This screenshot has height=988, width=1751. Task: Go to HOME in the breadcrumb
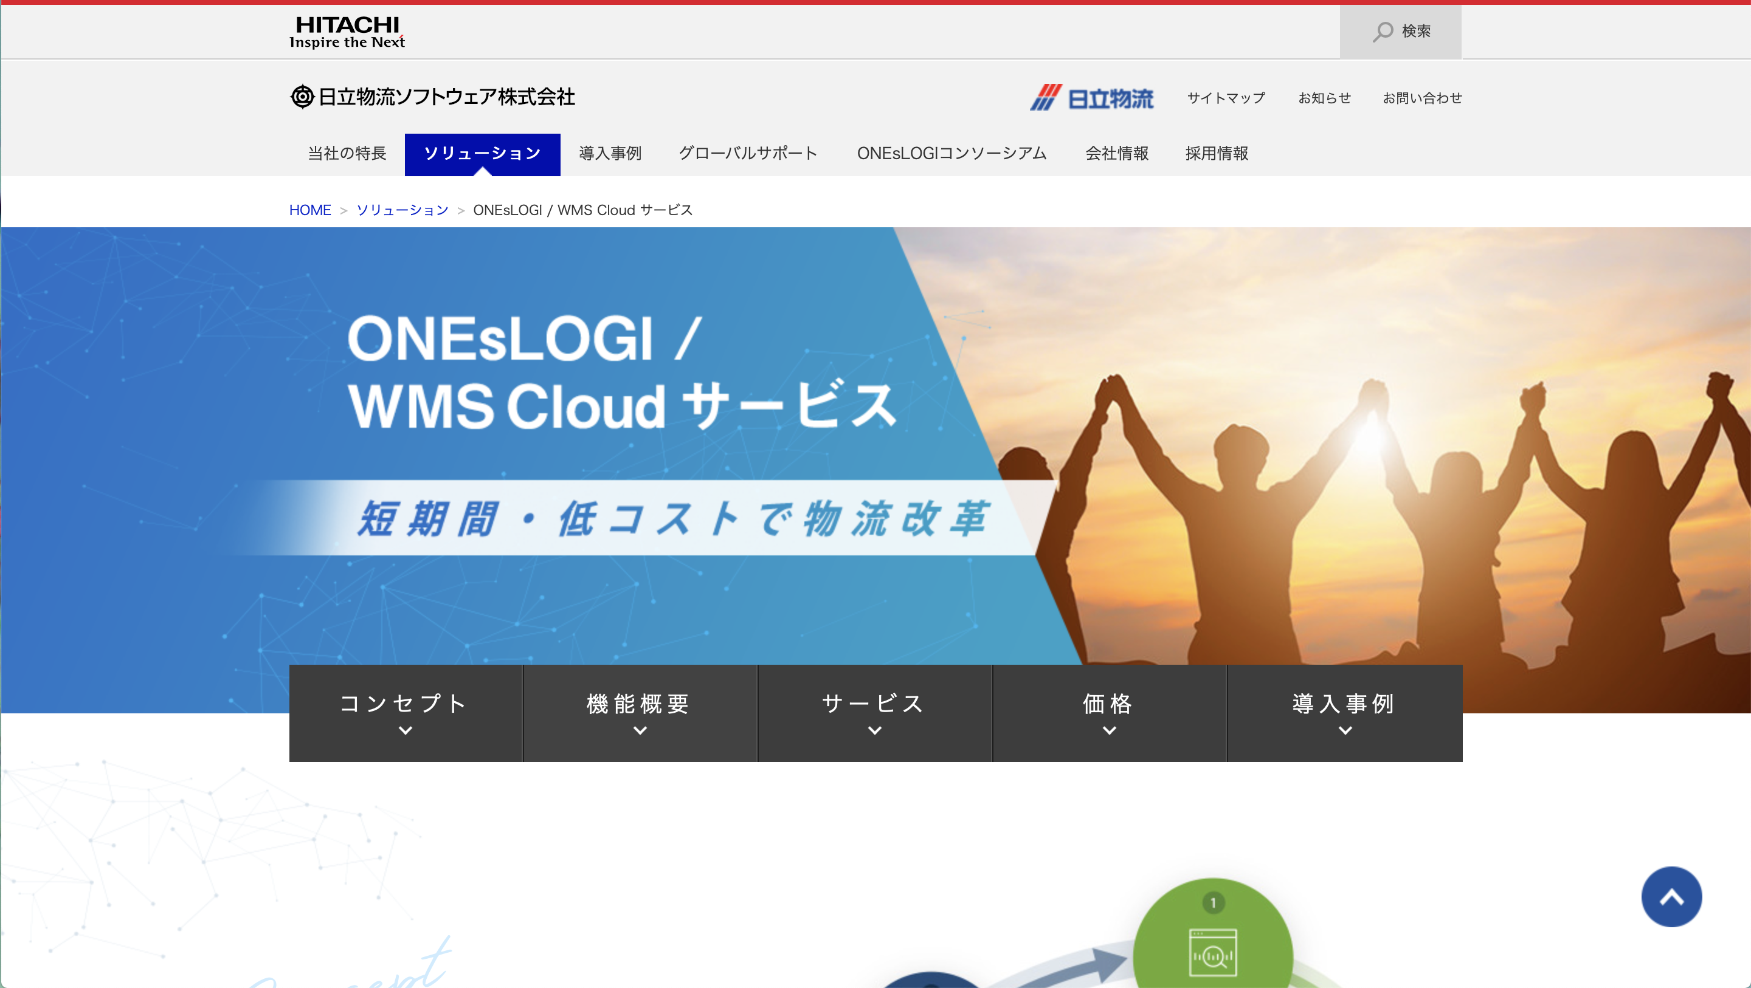(310, 210)
